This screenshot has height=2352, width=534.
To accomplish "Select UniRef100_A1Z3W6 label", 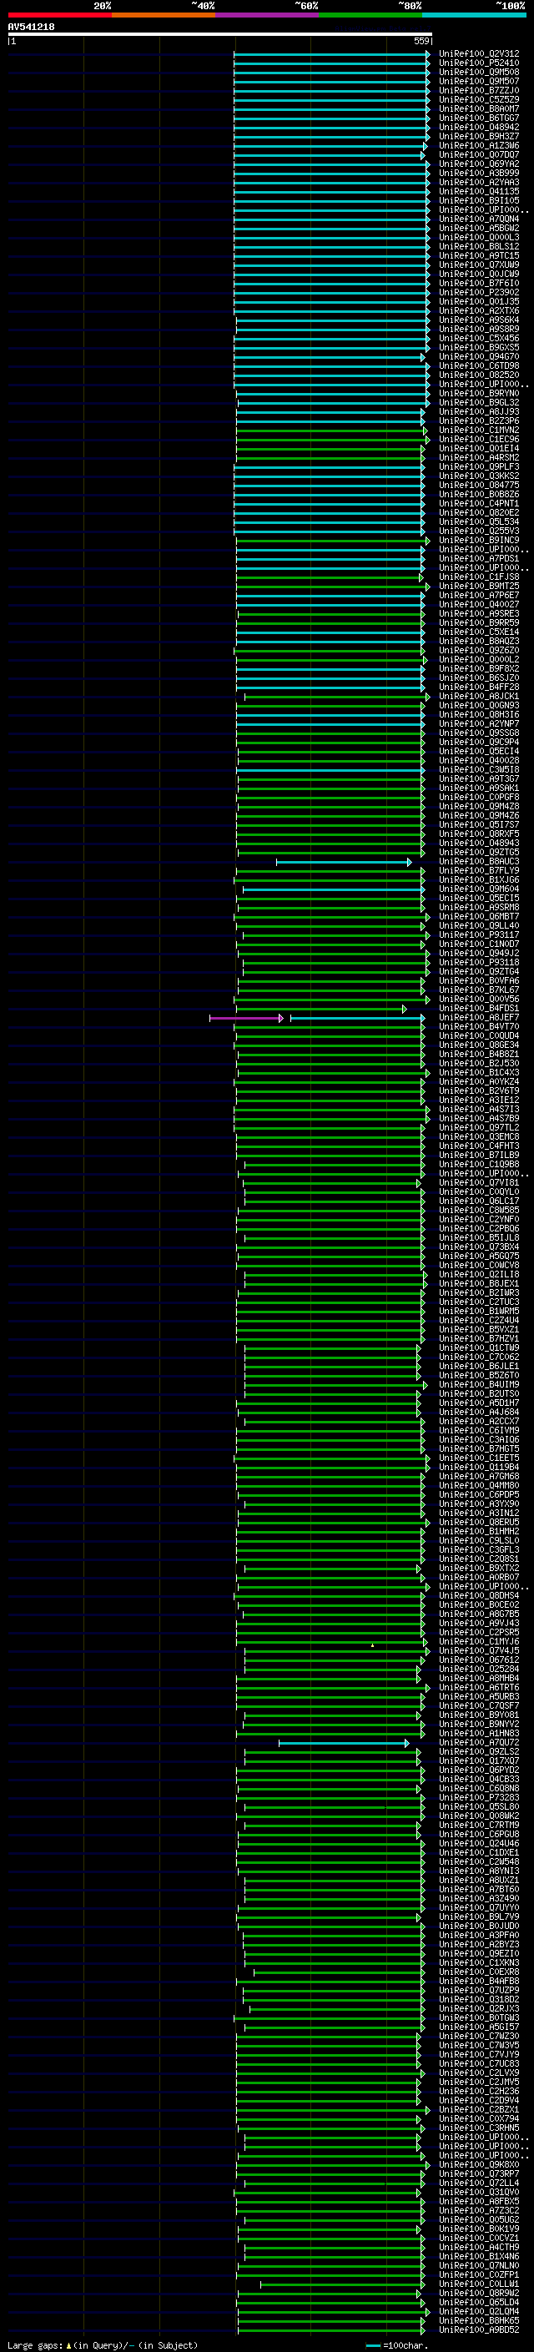I will click(x=479, y=145).
